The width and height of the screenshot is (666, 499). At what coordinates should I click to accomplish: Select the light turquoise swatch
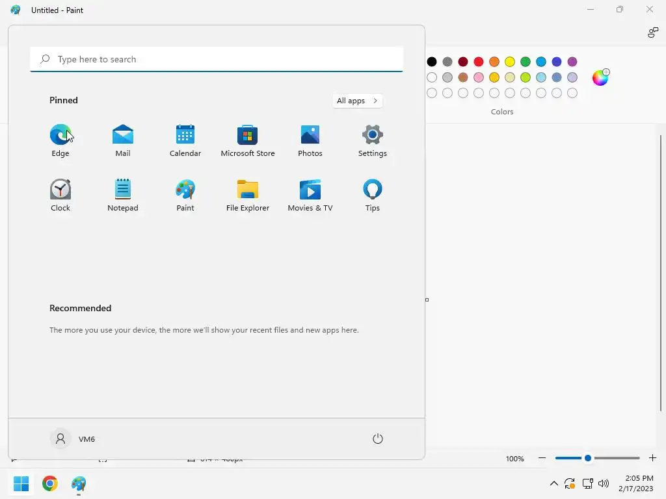541,78
